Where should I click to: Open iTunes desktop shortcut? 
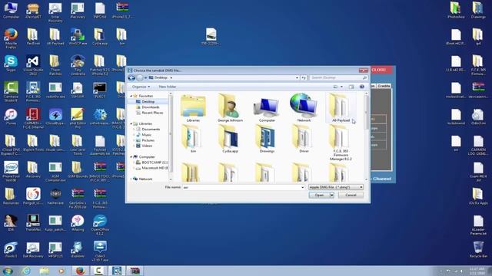tap(11, 117)
